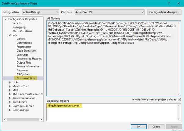Image resolution: width=184 pixels, height=131 pixels.
Task: Close the Property Pages dialog
Action: (x=178, y=3)
